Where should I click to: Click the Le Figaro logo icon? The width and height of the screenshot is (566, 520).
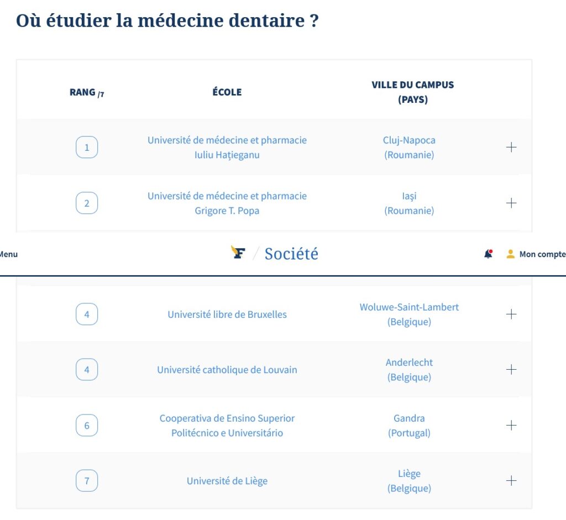[238, 253]
